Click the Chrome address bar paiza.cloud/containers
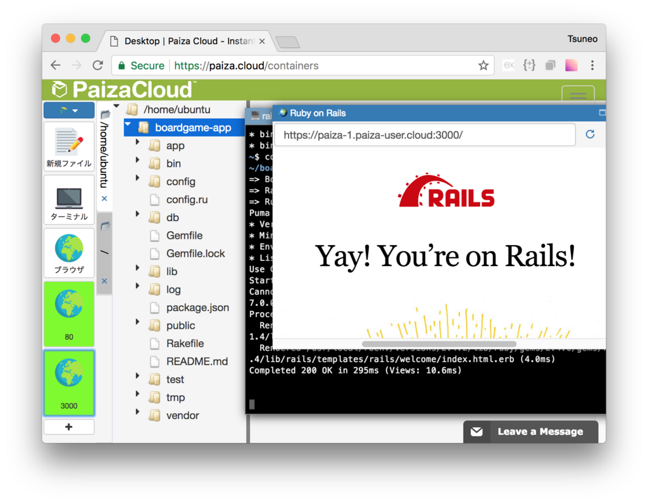648x503 pixels. click(x=303, y=66)
